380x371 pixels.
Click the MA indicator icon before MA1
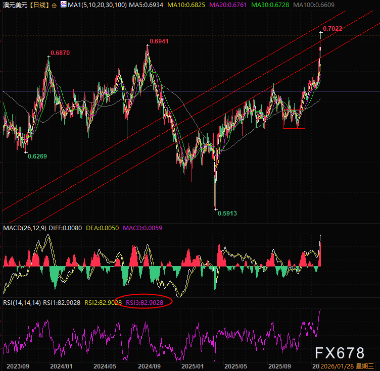63,5
